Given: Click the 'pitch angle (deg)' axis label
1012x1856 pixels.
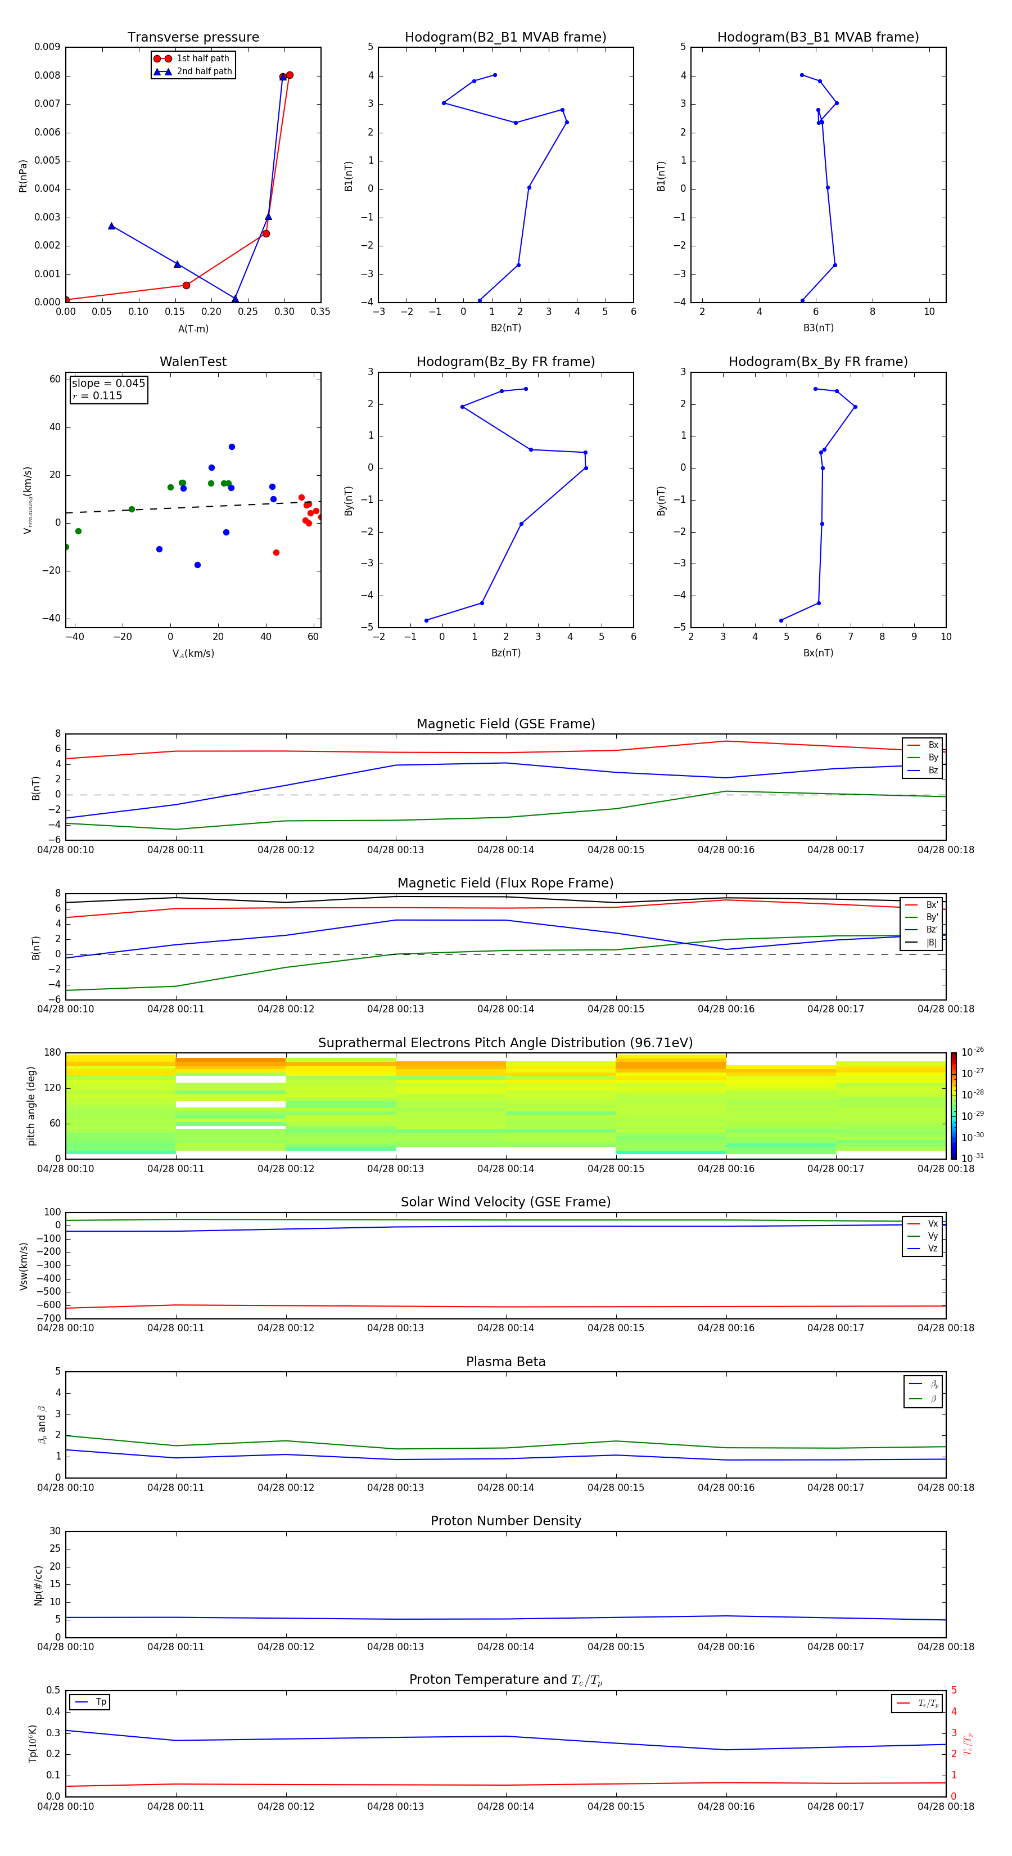Looking at the screenshot, I should click(31, 1106).
